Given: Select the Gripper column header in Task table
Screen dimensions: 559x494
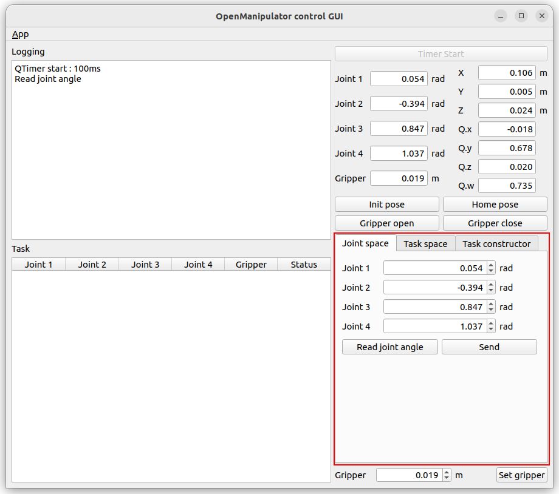Looking at the screenshot, I should (x=251, y=265).
